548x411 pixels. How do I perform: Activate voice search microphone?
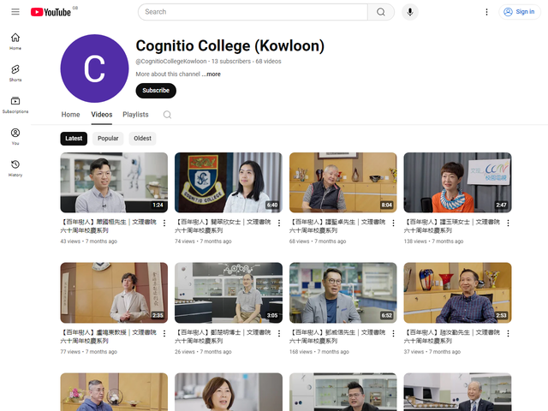tap(410, 12)
